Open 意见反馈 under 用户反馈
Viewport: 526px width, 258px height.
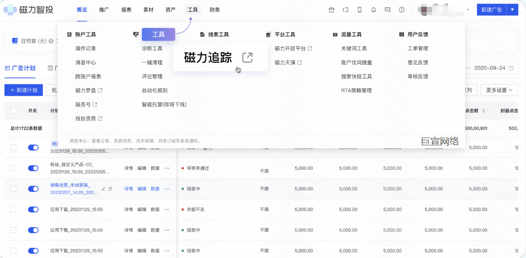[x=418, y=62]
